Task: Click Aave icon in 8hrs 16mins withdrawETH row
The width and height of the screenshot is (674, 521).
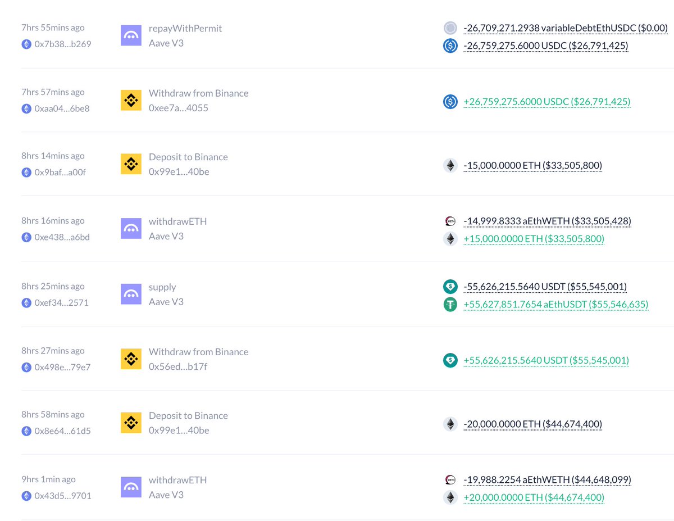Action: coord(131,229)
